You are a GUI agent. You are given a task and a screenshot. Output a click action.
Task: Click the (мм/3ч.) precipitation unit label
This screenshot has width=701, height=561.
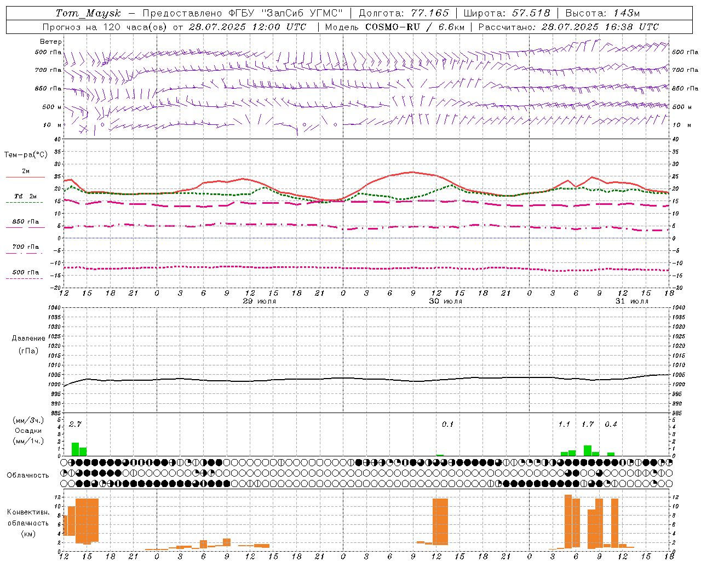[x=28, y=421]
